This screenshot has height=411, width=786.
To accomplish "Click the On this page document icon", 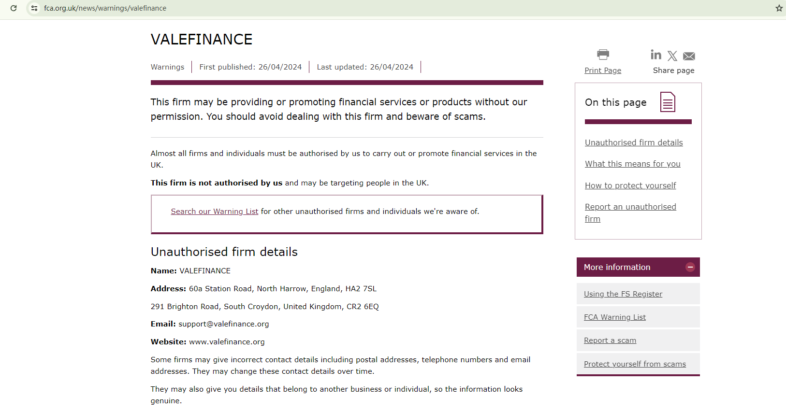I will (668, 102).
